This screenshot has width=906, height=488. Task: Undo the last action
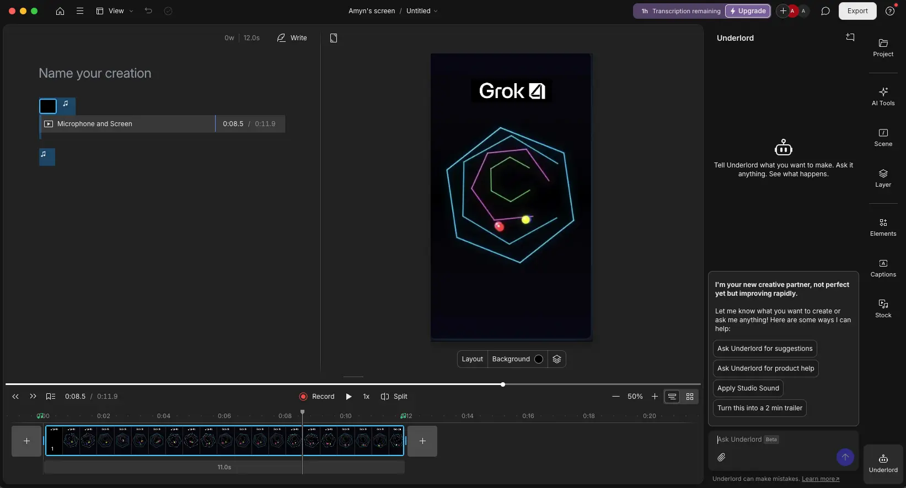tap(148, 11)
